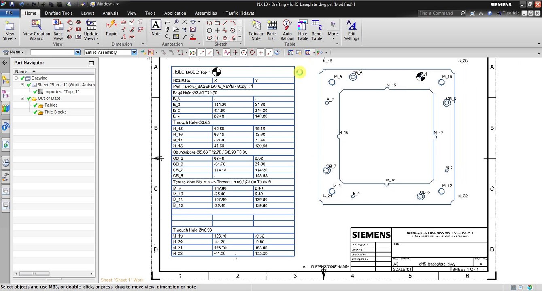Insert a Base View
Image resolution: width=542 pixels, height=291 pixels.
pos(58,30)
